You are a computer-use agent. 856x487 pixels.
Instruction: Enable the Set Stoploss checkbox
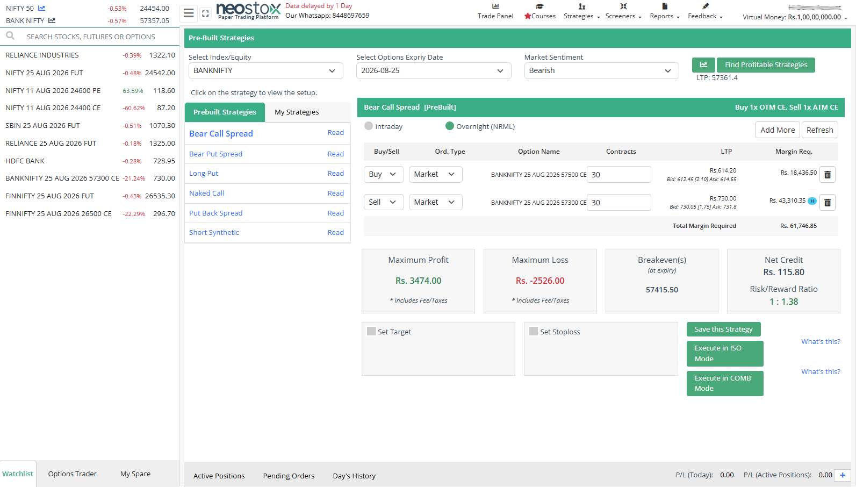pyautogui.click(x=534, y=331)
